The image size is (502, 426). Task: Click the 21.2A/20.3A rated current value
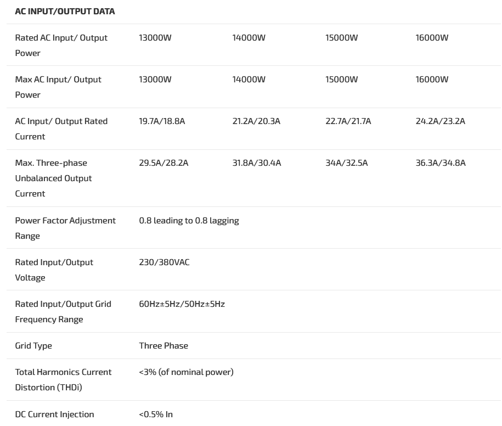click(256, 121)
